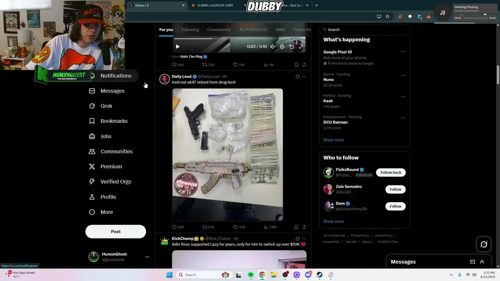Play the Rain The Plug video
This screenshot has height=281, width=500.
coord(178,47)
